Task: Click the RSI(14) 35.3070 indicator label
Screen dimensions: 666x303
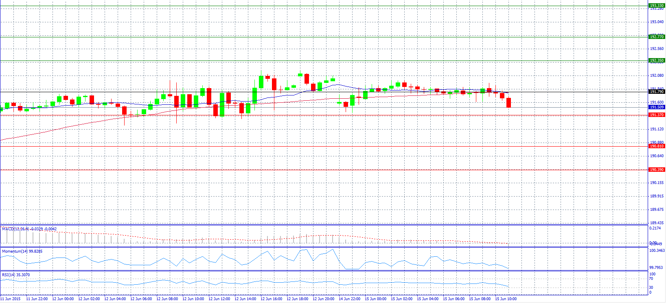Action: (x=16, y=275)
